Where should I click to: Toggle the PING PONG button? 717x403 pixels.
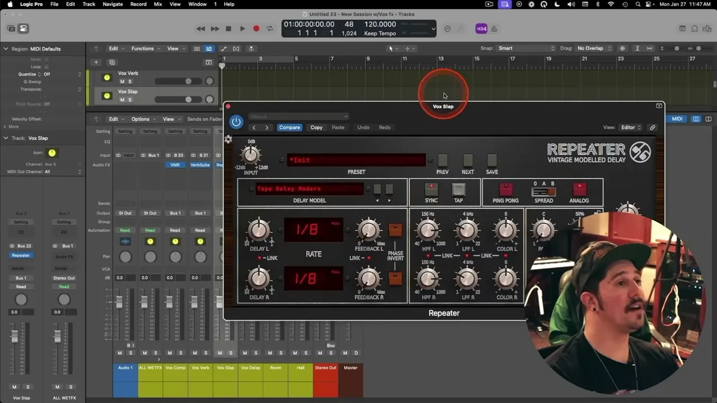pos(506,189)
